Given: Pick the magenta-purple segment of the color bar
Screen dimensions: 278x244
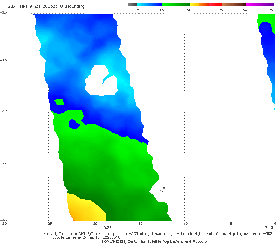Looking at the screenshot, I should (260, 5).
